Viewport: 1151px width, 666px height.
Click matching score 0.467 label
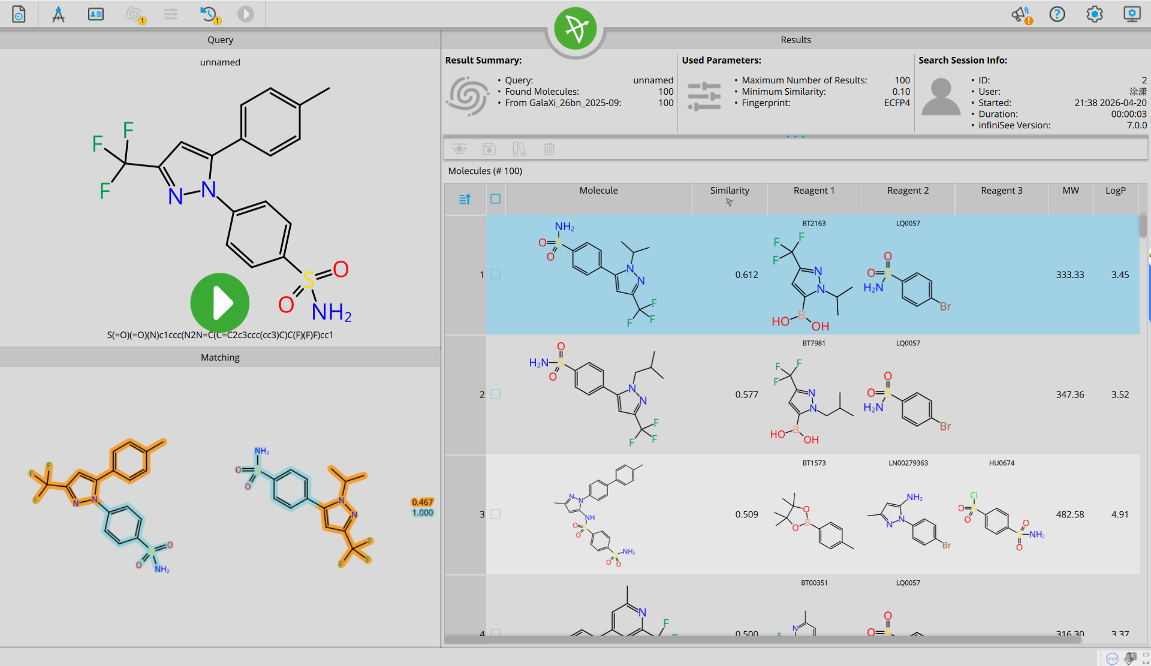point(423,502)
